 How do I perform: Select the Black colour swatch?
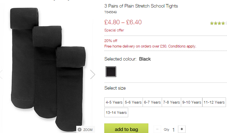111,72
